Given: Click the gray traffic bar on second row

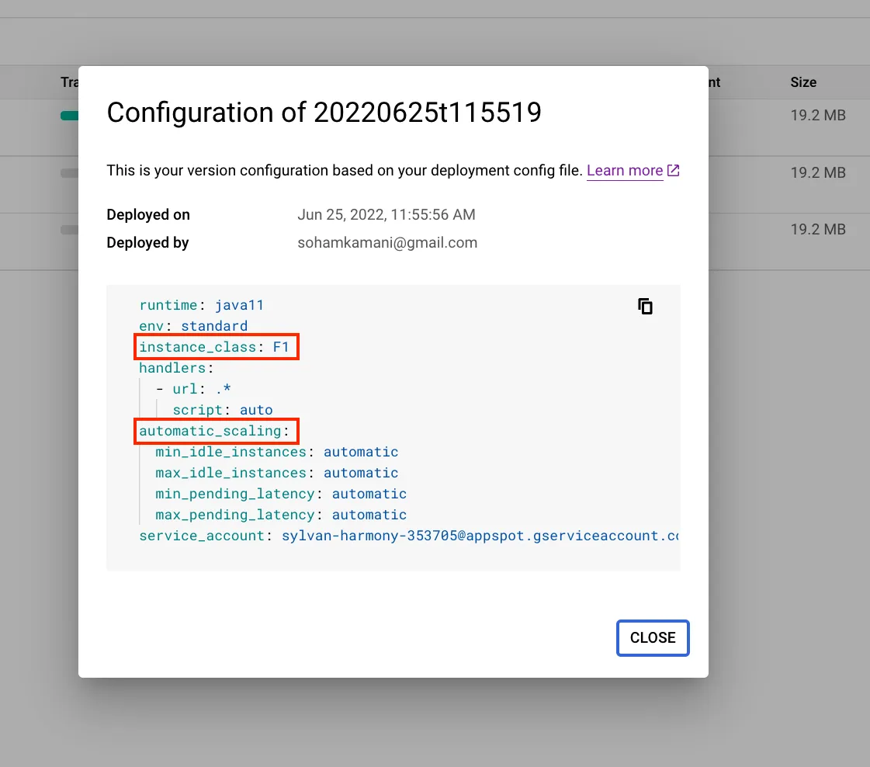Looking at the screenshot, I should (68, 174).
